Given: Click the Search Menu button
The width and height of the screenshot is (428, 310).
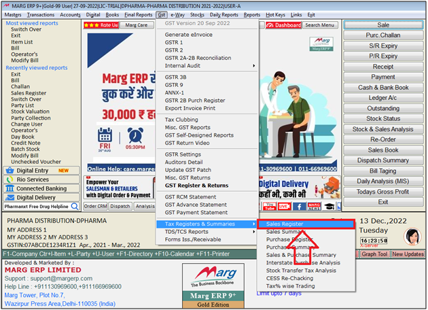Looking at the screenshot, I should click(x=319, y=25).
